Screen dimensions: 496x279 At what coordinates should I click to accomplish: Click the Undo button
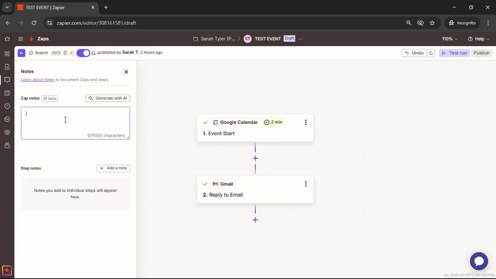[414, 53]
